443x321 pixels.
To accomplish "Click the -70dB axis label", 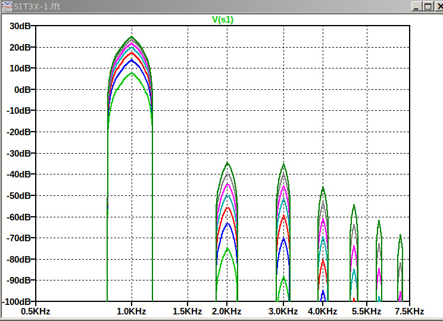I will 18,238.
